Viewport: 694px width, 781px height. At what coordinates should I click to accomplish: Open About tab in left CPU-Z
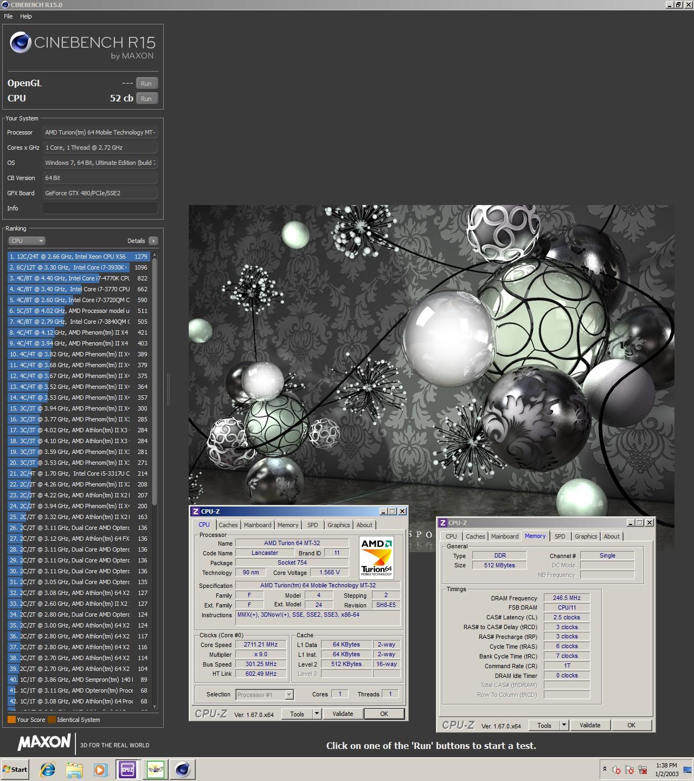pyautogui.click(x=364, y=525)
